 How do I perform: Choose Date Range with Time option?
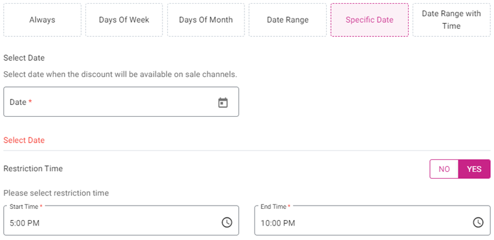451,20
